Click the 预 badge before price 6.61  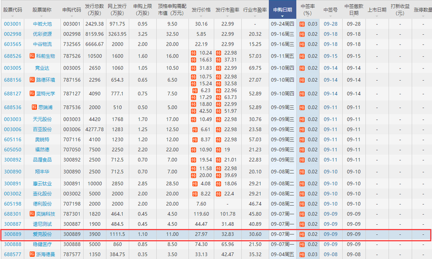click(195, 129)
